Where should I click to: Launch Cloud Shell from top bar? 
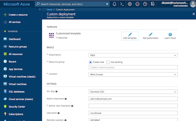click(x=122, y=4)
